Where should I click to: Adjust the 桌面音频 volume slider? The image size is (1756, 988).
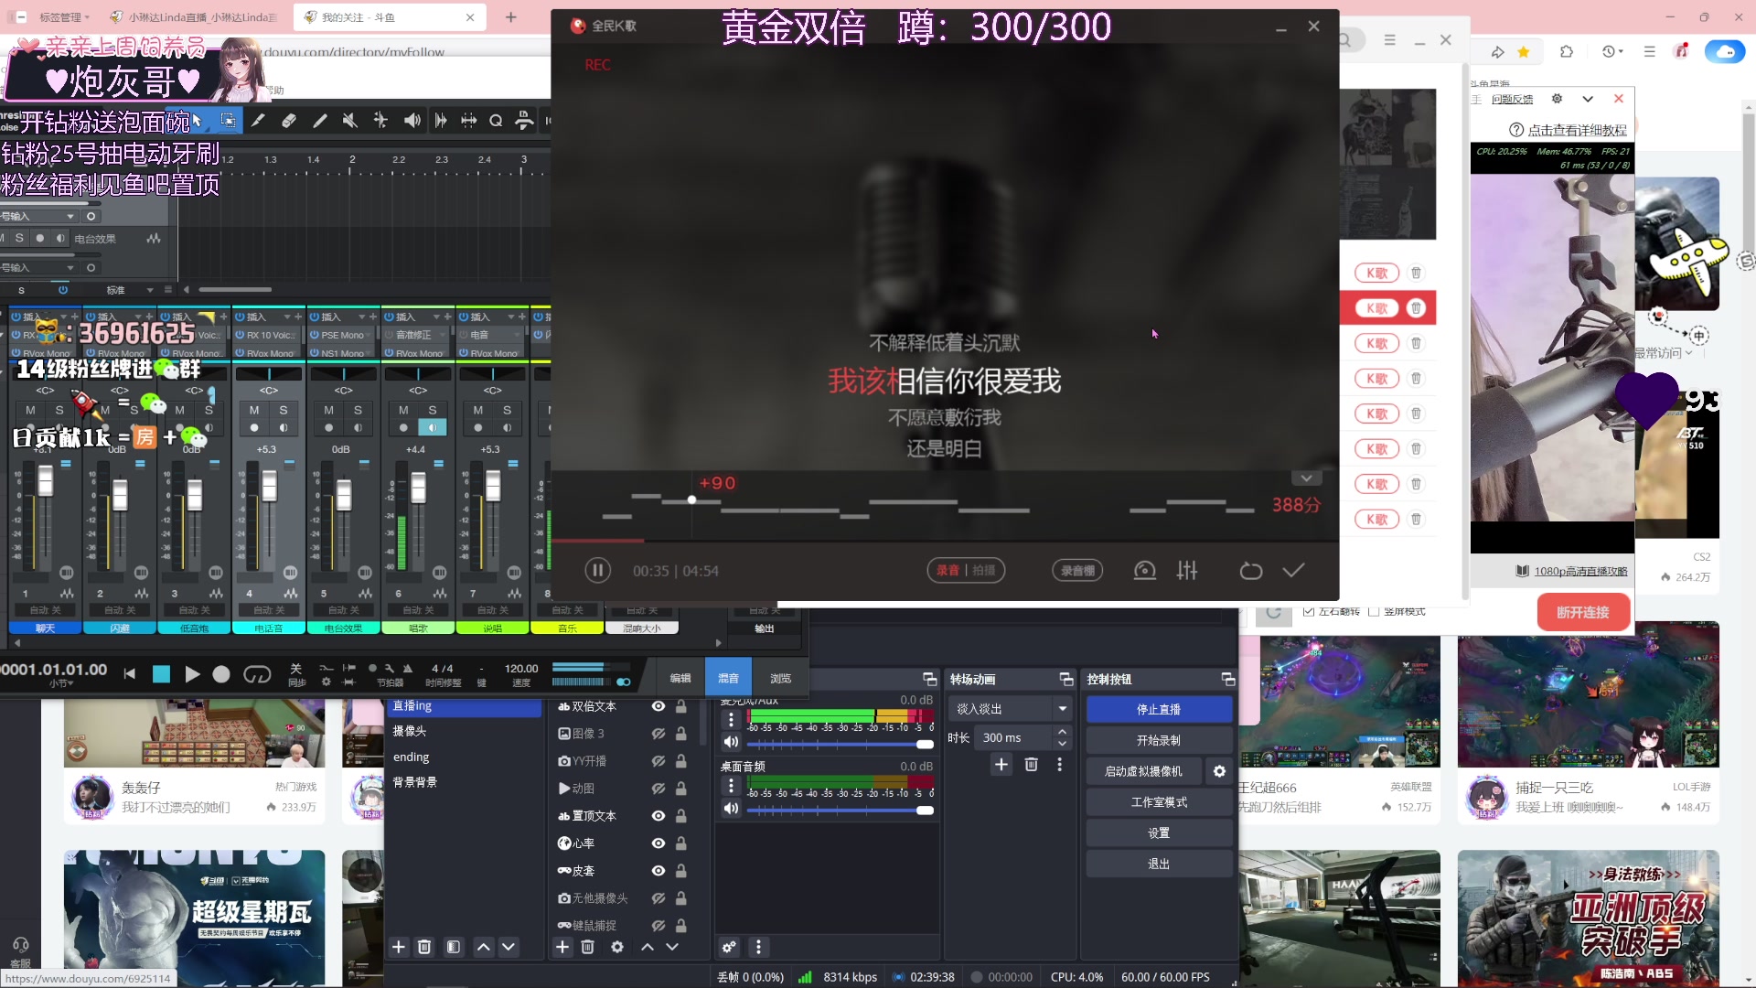point(840,810)
